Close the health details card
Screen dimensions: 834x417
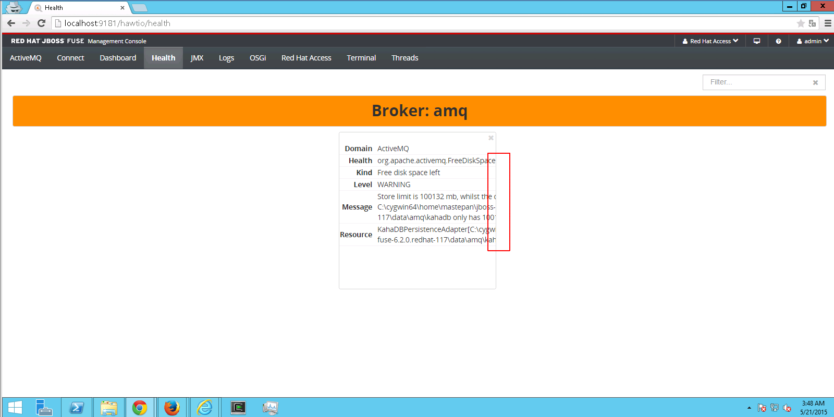point(490,138)
